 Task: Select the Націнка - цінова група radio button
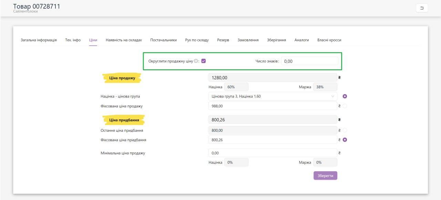coord(345,96)
